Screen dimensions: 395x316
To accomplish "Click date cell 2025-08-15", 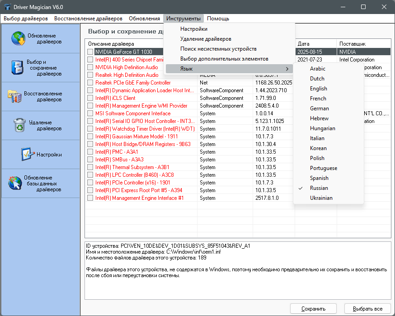I will tap(310, 52).
